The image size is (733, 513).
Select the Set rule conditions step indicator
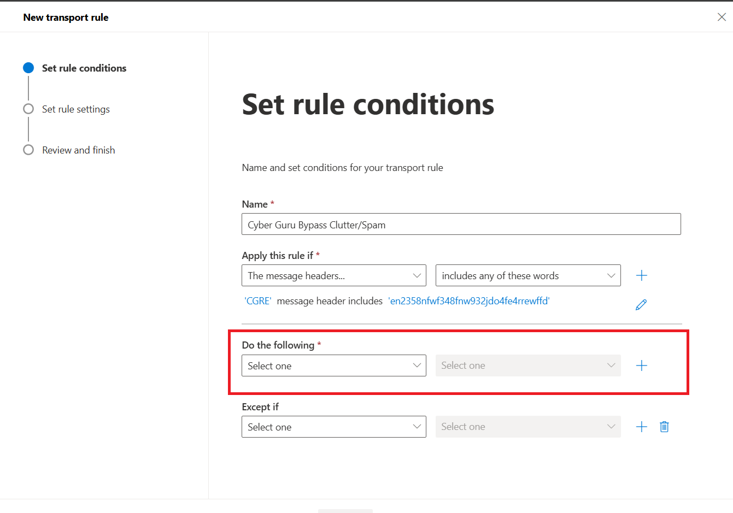click(x=28, y=68)
